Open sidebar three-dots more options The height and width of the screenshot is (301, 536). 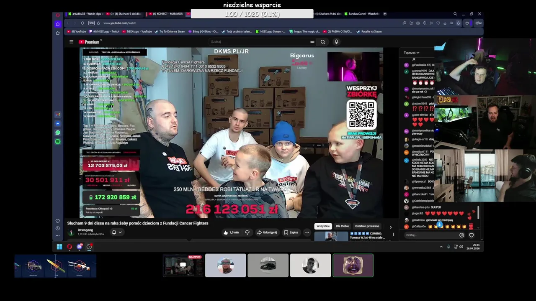(x=58, y=235)
